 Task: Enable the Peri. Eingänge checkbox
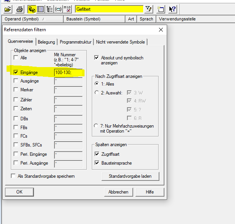[16, 154]
